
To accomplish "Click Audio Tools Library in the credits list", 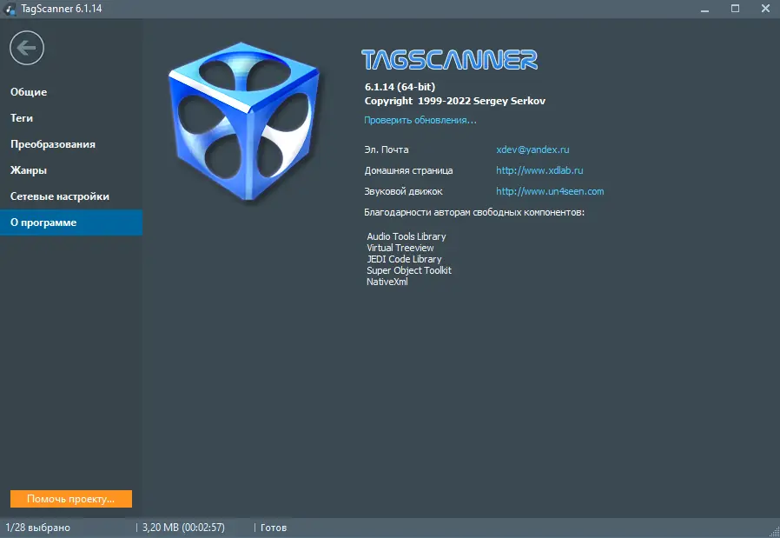I will [x=407, y=236].
